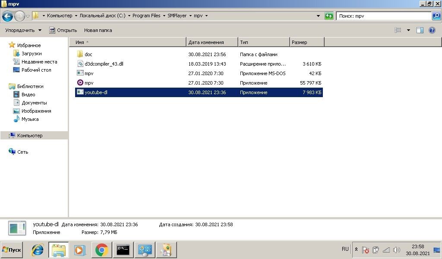Show hidden tray icons arrow
The width and height of the screenshot is (442, 259).
pos(356,250)
